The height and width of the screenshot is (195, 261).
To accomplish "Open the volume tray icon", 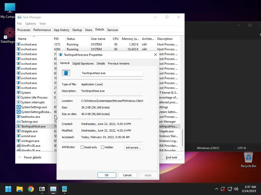I will 236,189.
